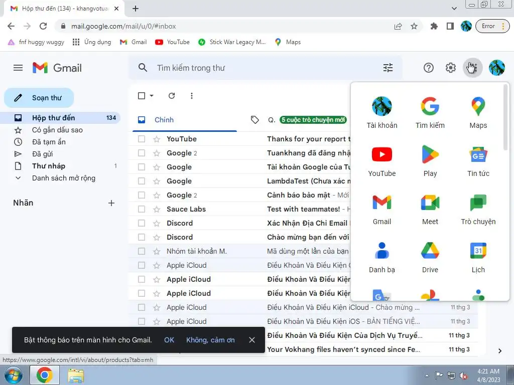This screenshot has height=385, width=514.
Task: Refresh the inbox message list
Action: [172, 96]
